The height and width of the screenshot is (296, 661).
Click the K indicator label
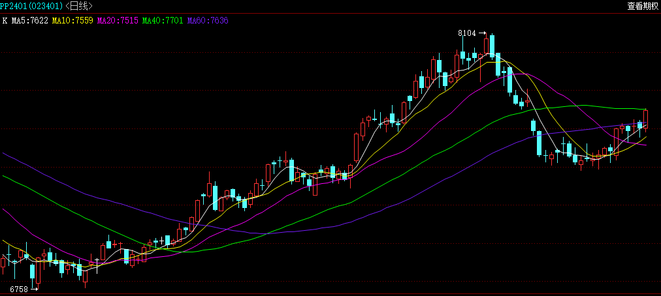(x=5, y=20)
